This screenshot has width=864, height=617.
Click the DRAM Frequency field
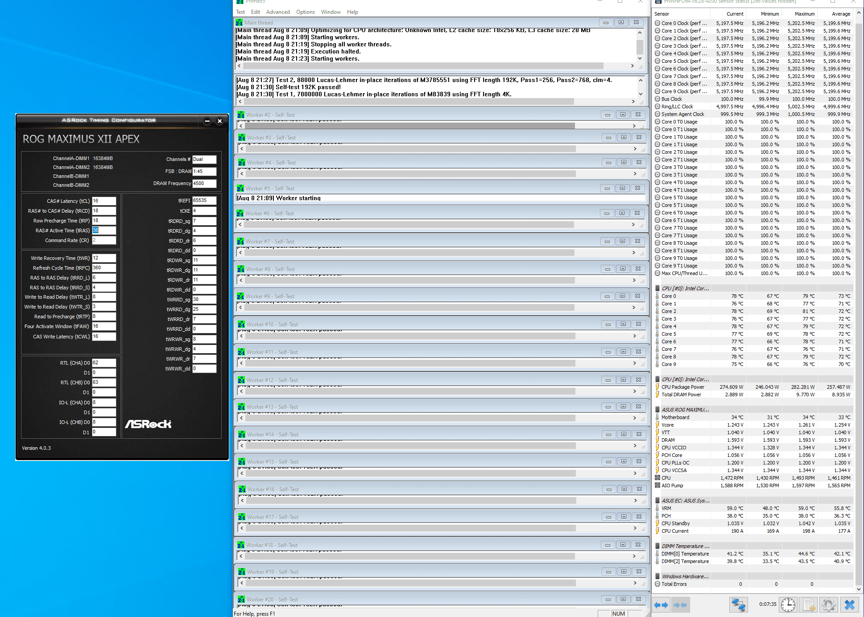click(204, 183)
